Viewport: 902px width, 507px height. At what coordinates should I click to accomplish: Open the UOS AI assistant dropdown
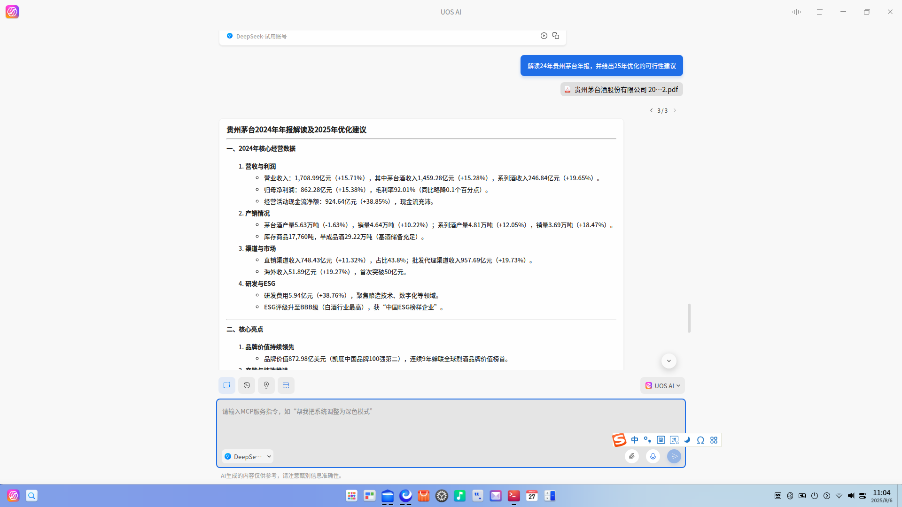pos(662,385)
